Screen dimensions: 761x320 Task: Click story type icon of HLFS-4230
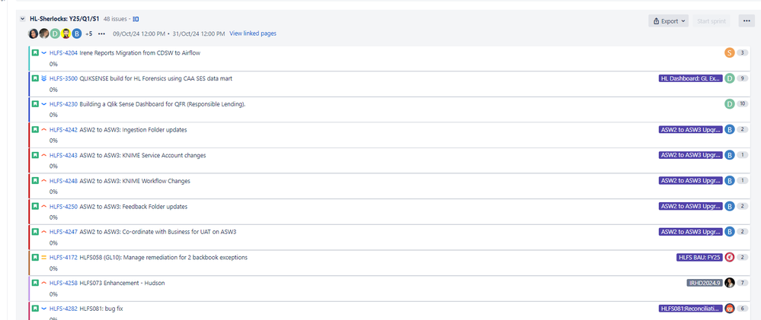point(36,103)
